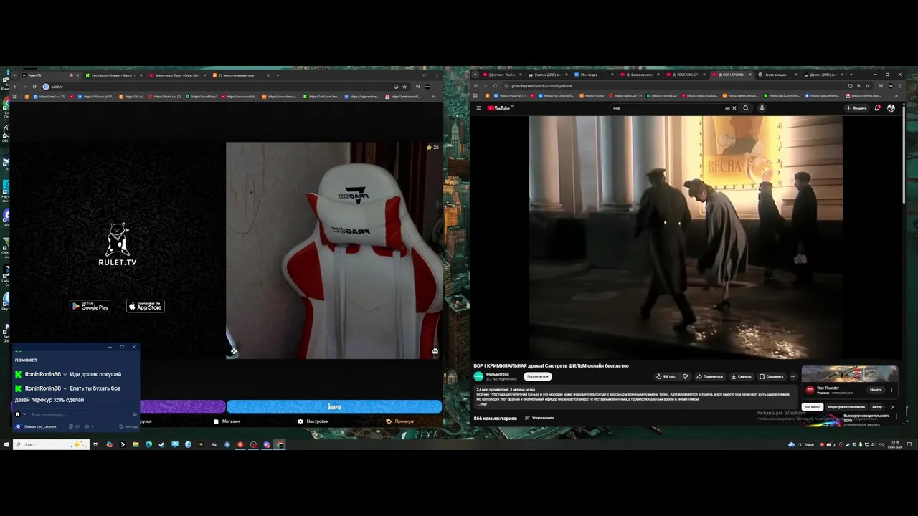
Task: Select Все видео filter chip
Action: (x=812, y=407)
